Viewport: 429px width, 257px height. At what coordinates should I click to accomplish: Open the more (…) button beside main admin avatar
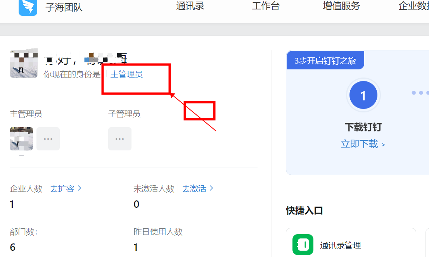pos(48,139)
